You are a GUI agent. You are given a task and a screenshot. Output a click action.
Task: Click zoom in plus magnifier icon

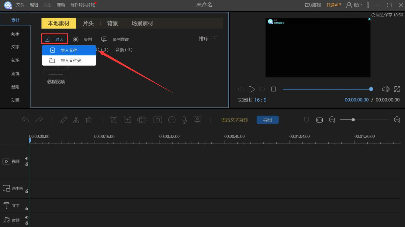pos(397,120)
